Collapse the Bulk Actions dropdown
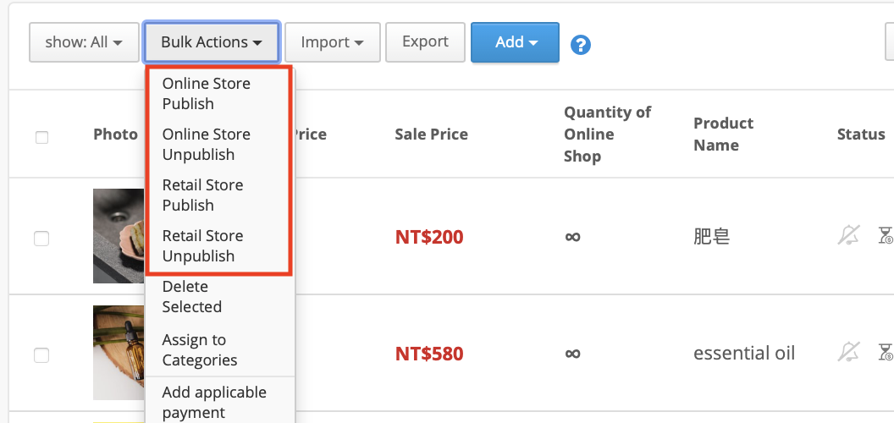The width and height of the screenshot is (894, 423). [x=212, y=42]
